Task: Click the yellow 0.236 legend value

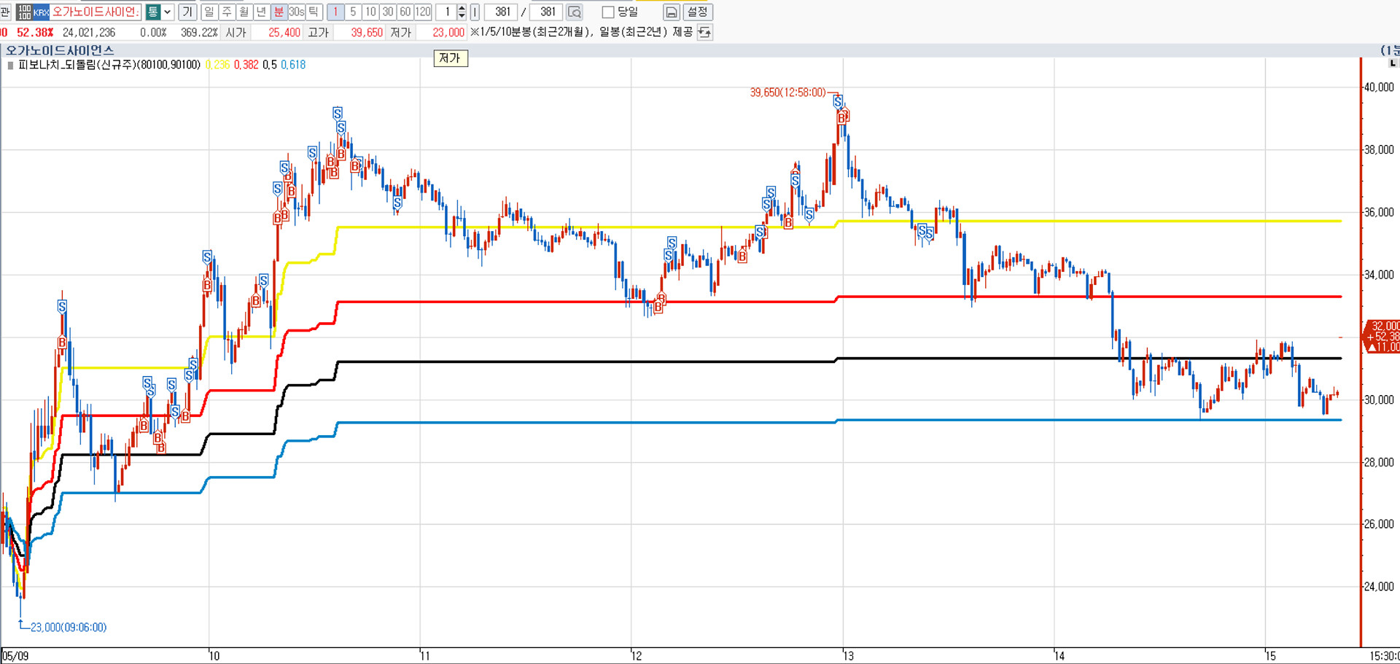Action: click(217, 65)
